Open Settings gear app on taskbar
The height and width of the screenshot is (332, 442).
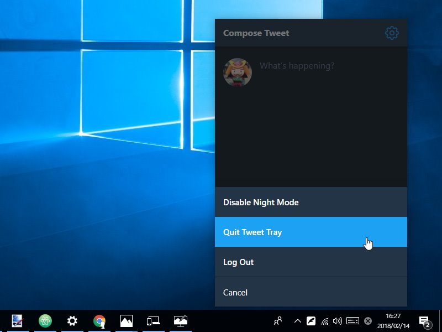pyautogui.click(x=72, y=321)
